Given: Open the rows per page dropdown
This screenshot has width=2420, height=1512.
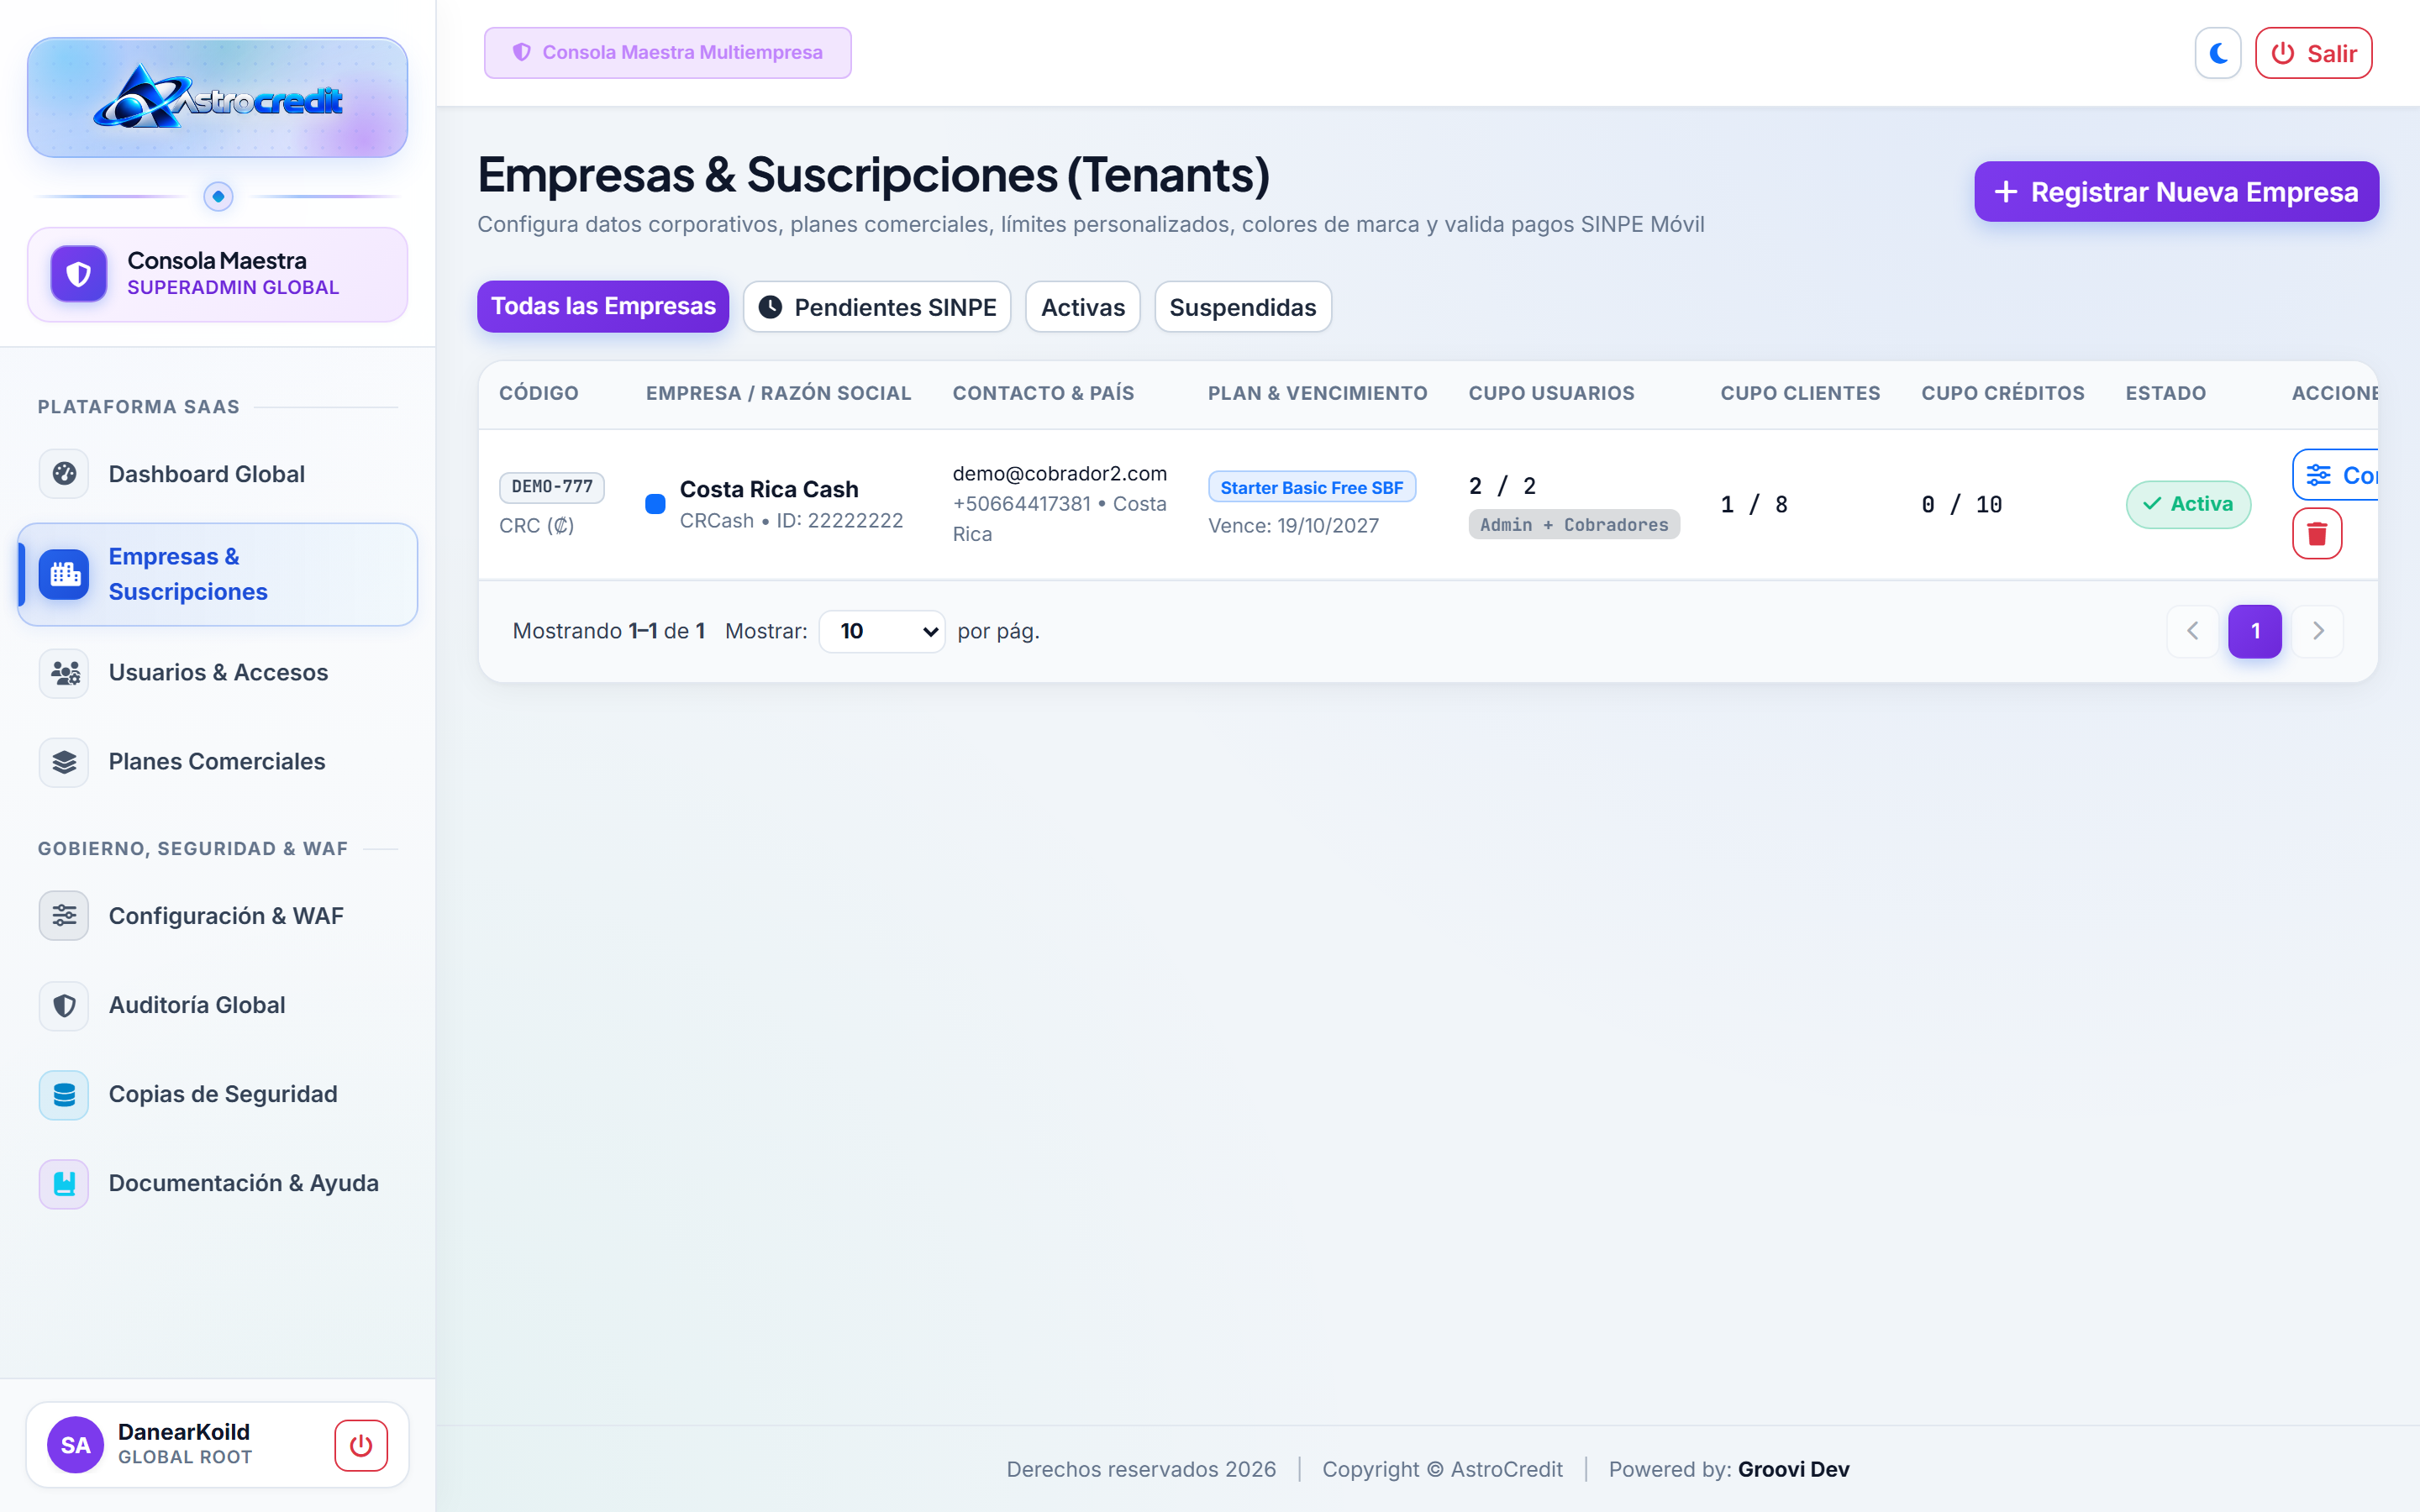Looking at the screenshot, I should (882, 631).
